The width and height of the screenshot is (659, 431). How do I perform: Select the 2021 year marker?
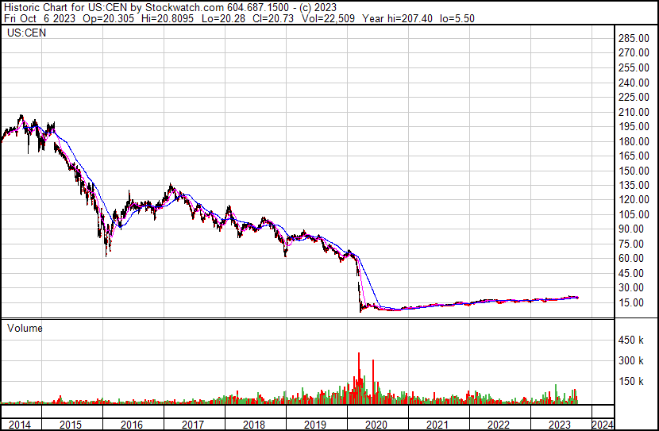pyautogui.click(x=437, y=425)
